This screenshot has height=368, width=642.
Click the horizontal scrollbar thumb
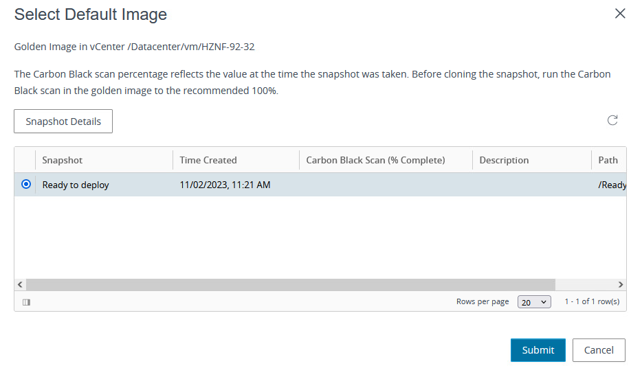point(290,284)
